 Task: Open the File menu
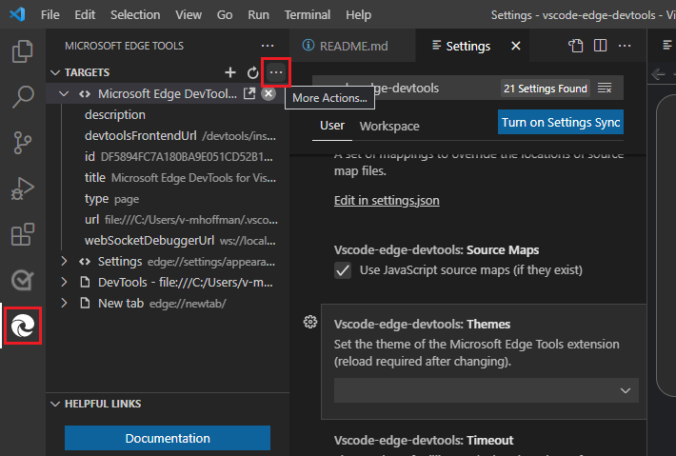pyautogui.click(x=50, y=14)
